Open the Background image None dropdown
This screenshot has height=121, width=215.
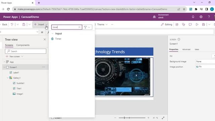click(205, 62)
